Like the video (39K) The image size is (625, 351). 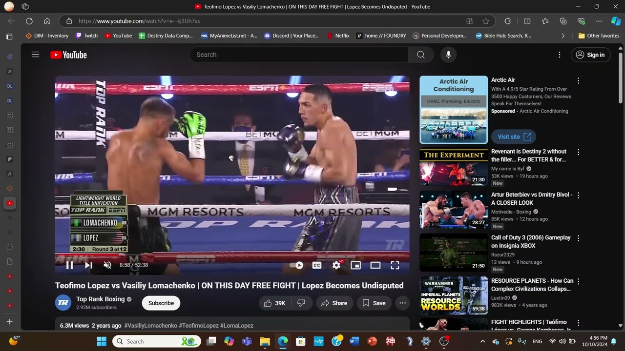274,303
